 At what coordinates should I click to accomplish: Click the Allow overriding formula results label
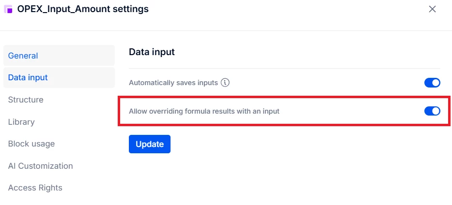(x=204, y=111)
